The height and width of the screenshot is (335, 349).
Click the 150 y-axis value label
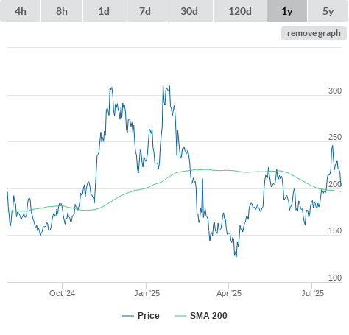point(335,230)
